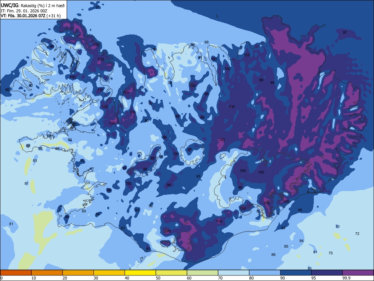Pick the light green 60–70 legend swatch
The height and width of the screenshot is (281, 374).
(202, 273)
